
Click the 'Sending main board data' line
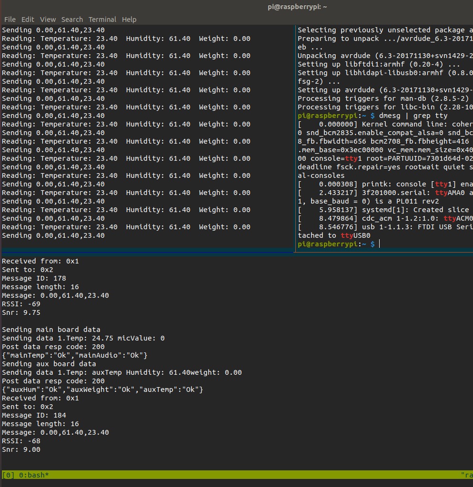(51, 330)
